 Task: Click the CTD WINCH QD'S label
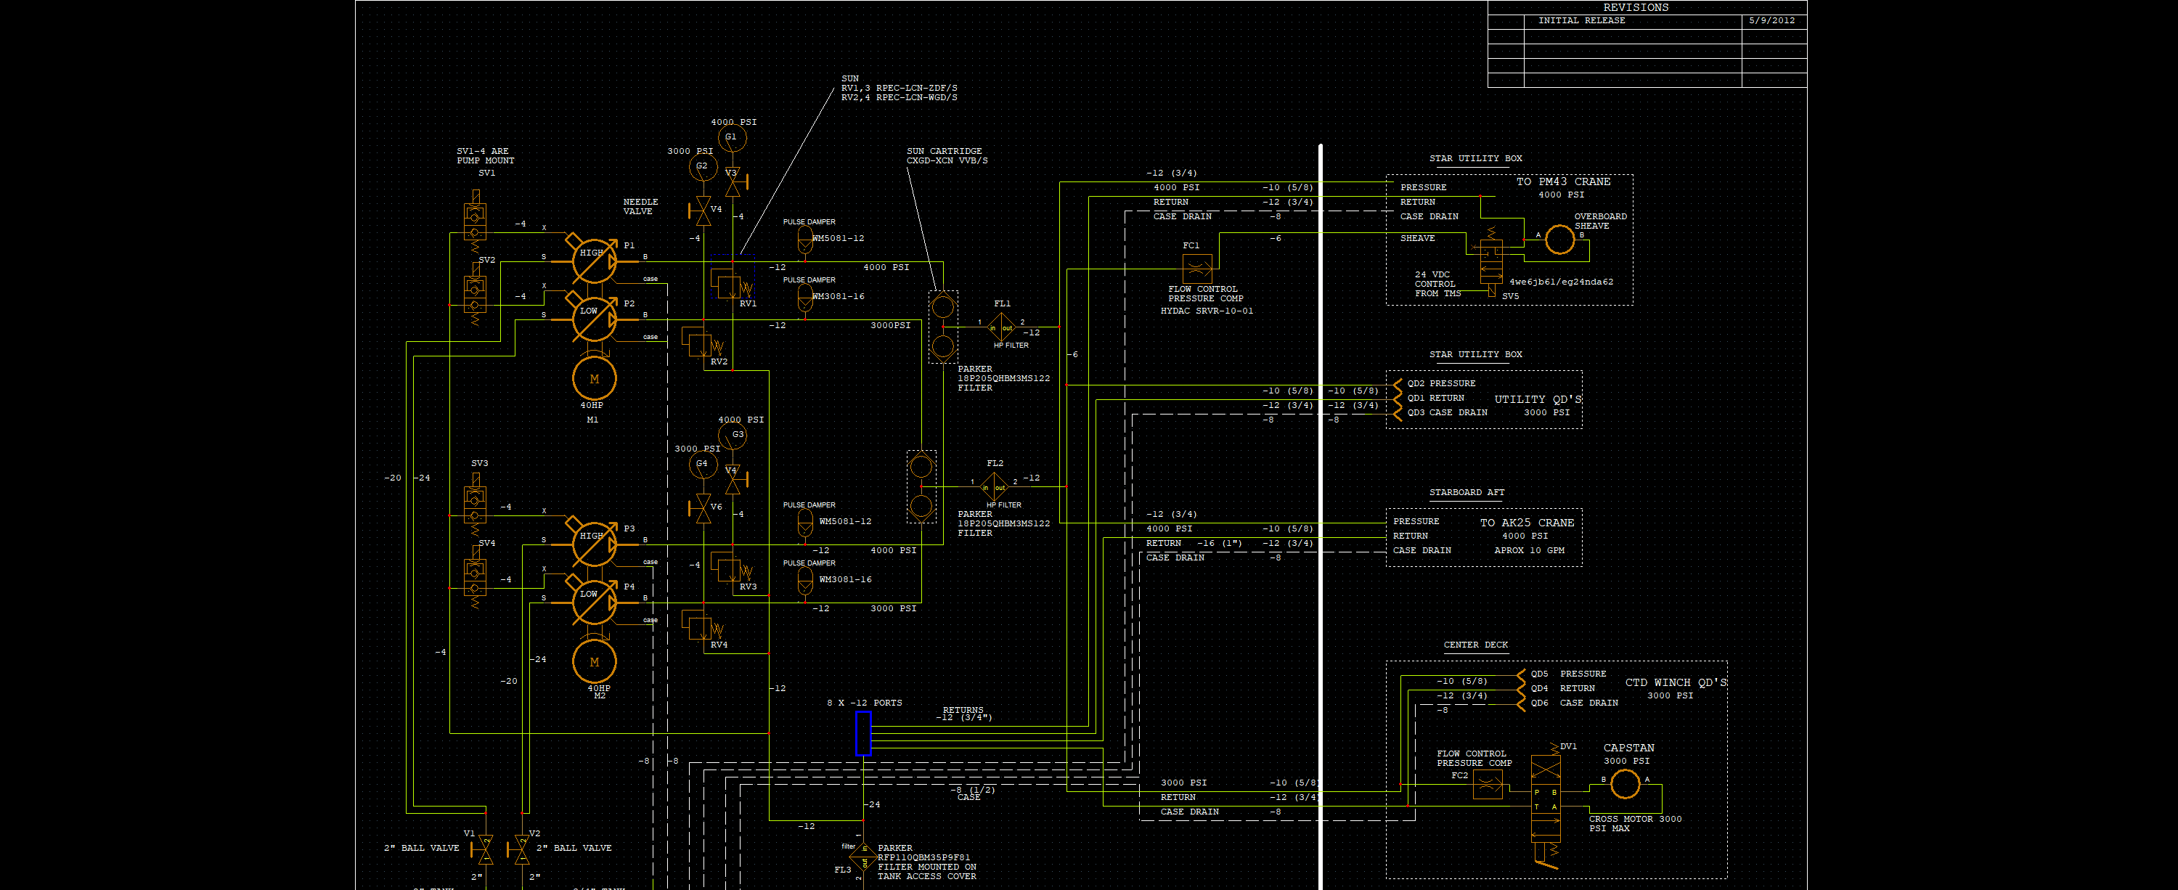click(x=1676, y=682)
